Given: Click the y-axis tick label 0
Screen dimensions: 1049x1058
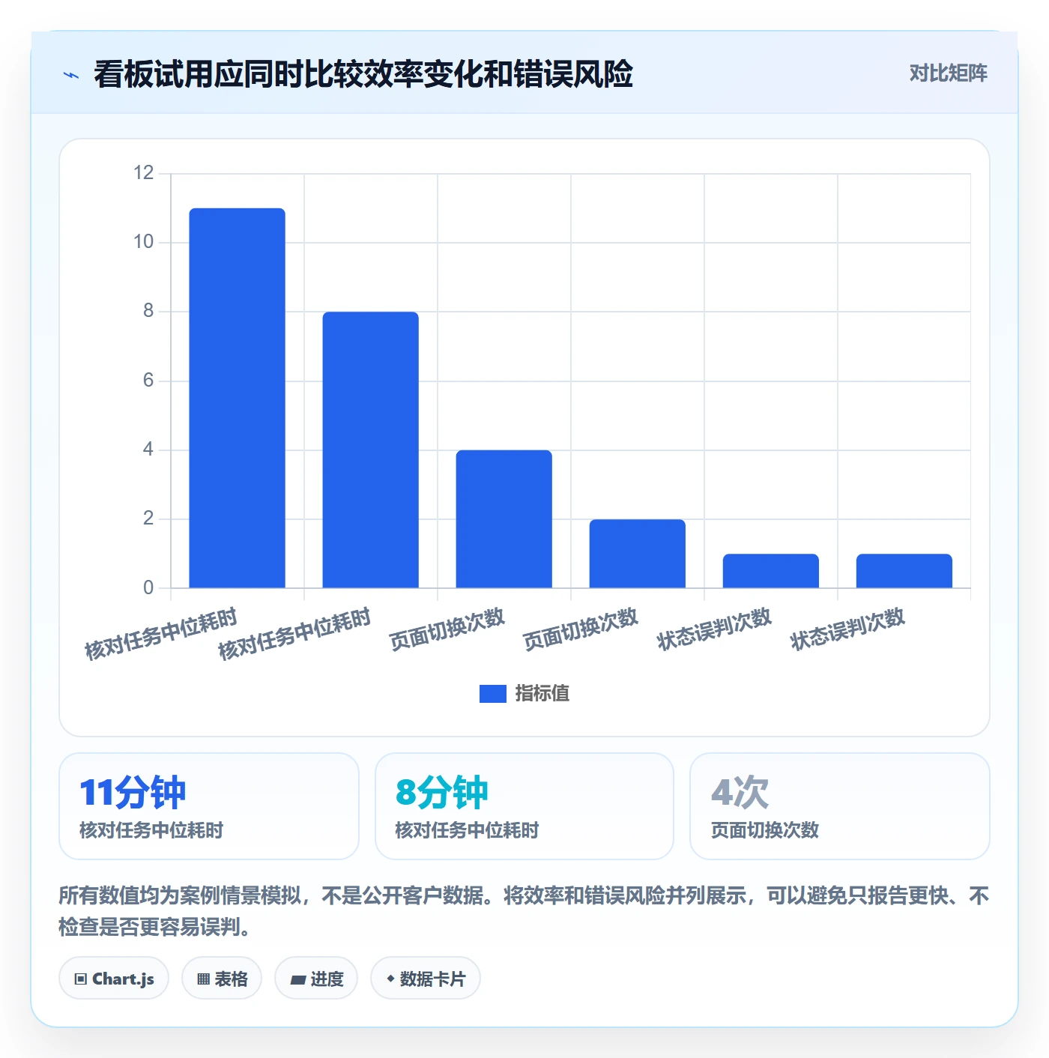Looking at the screenshot, I should [x=148, y=588].
